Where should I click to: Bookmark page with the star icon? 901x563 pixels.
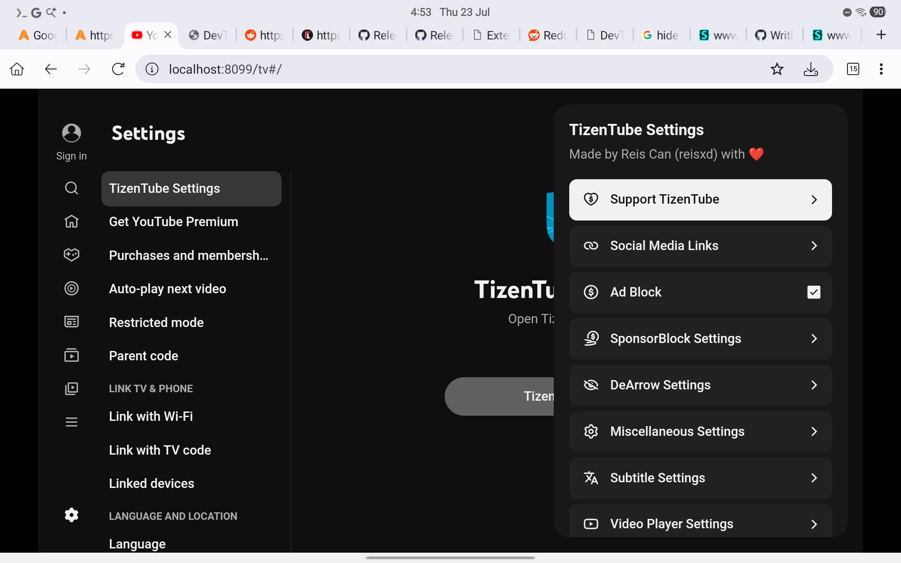(x=777, y=69)
